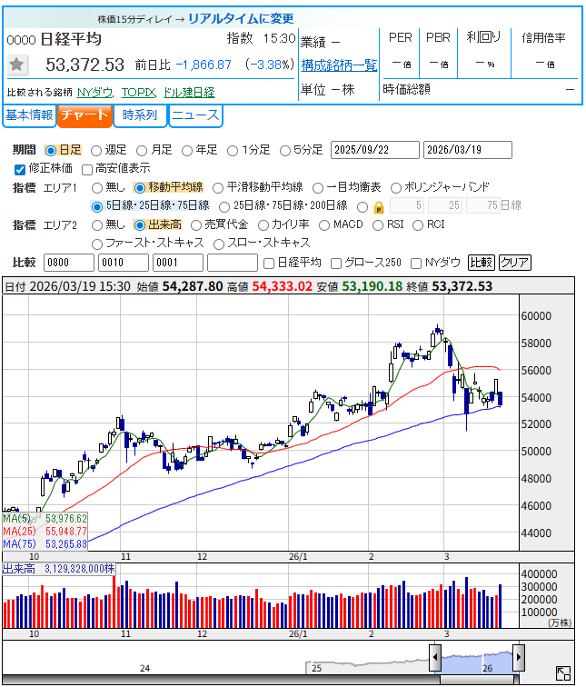This screenshot has width=586, height=687.
Task: Select 年足 yearly period radio
Action: pos(187,151)
